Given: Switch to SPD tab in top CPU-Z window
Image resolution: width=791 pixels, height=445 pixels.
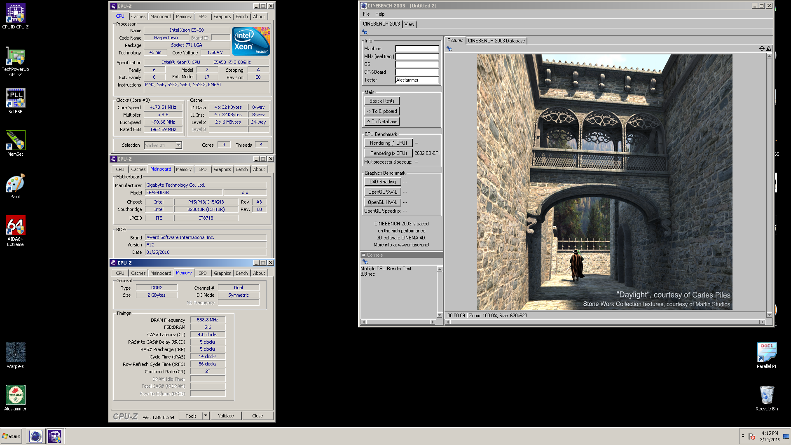Looking at the screenshot, I should pos(203,16).
